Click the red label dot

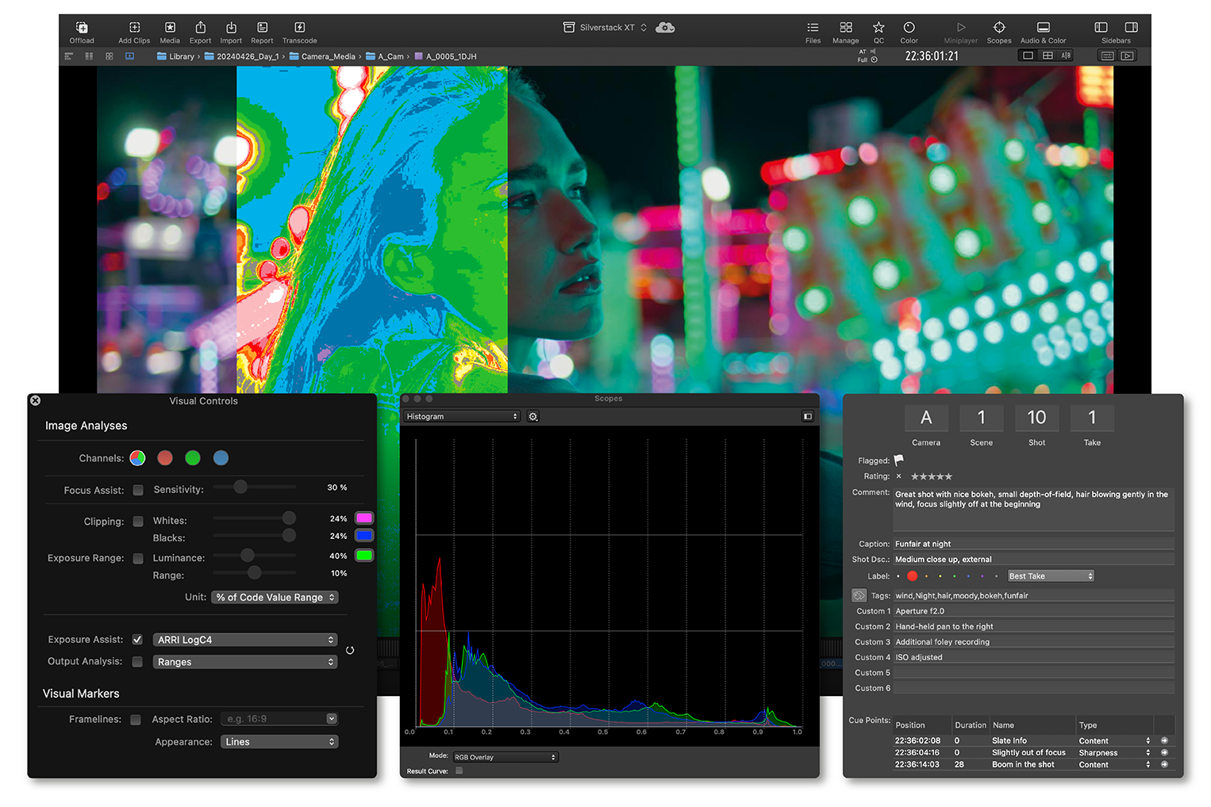[x=912, y=576]
